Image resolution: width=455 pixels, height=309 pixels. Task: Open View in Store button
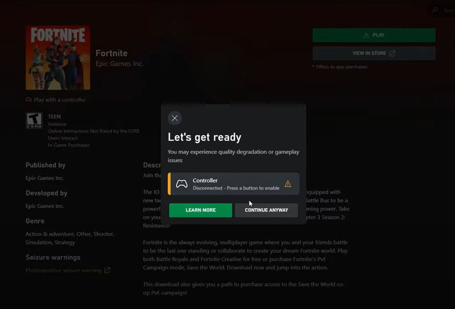tap(374, 53)
